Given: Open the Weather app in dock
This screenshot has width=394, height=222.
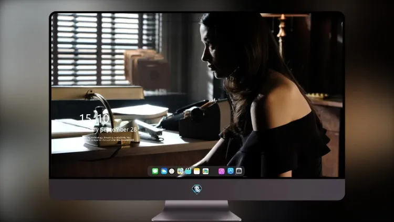Looking at the screenshot, I should pyautogui.click(x=164, y=171).
